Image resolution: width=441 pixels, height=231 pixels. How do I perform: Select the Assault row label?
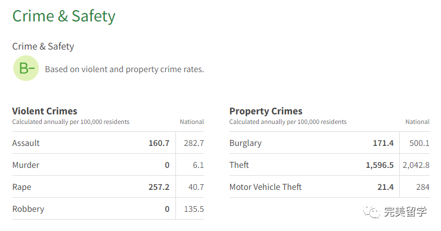[26, 143]
